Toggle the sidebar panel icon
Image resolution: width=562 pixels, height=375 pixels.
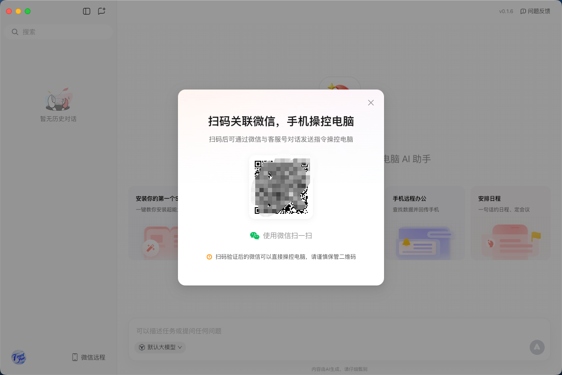tap(87, 11)
